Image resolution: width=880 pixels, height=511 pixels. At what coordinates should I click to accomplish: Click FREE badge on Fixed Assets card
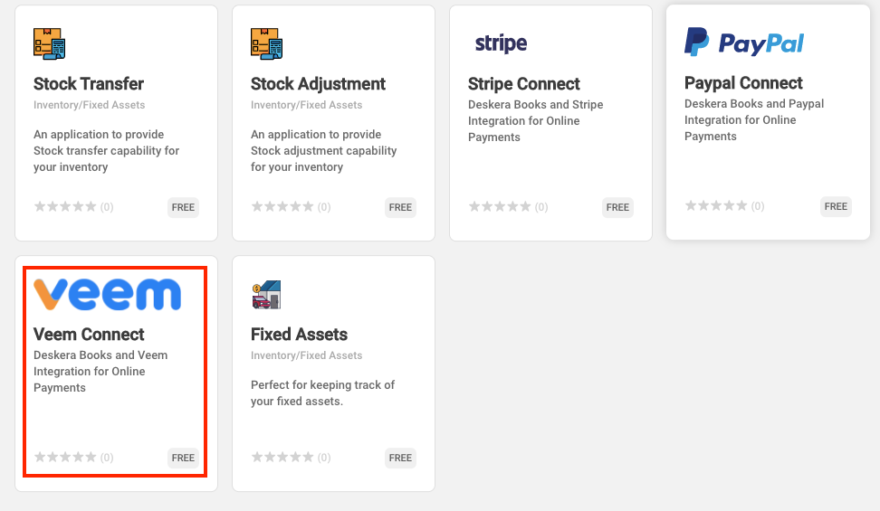400,458
